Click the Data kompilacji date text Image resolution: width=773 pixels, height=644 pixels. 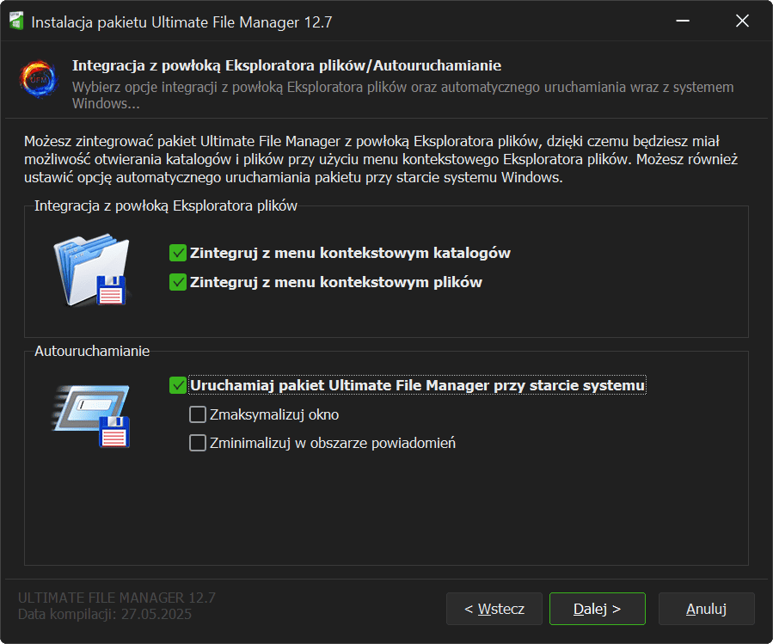[105, 614]
